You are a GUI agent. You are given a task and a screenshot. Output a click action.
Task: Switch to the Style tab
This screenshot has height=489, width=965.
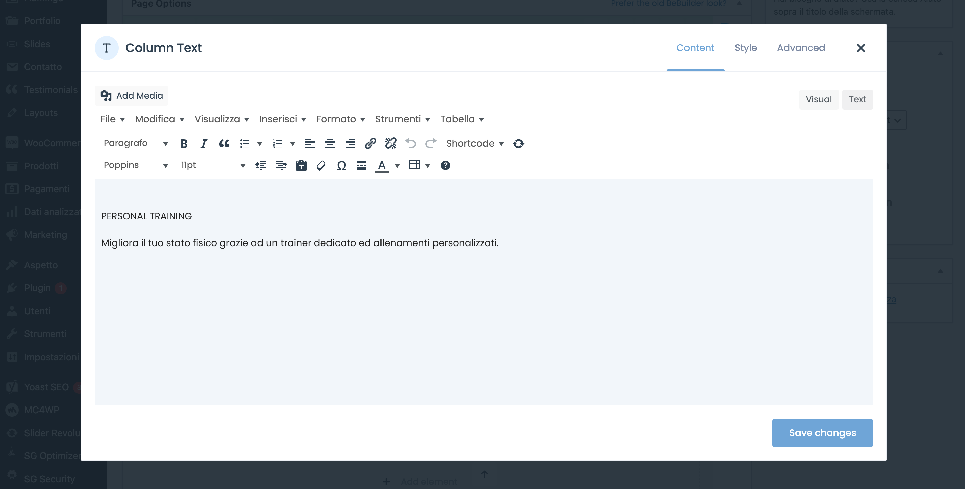click(x=746, y=48)
